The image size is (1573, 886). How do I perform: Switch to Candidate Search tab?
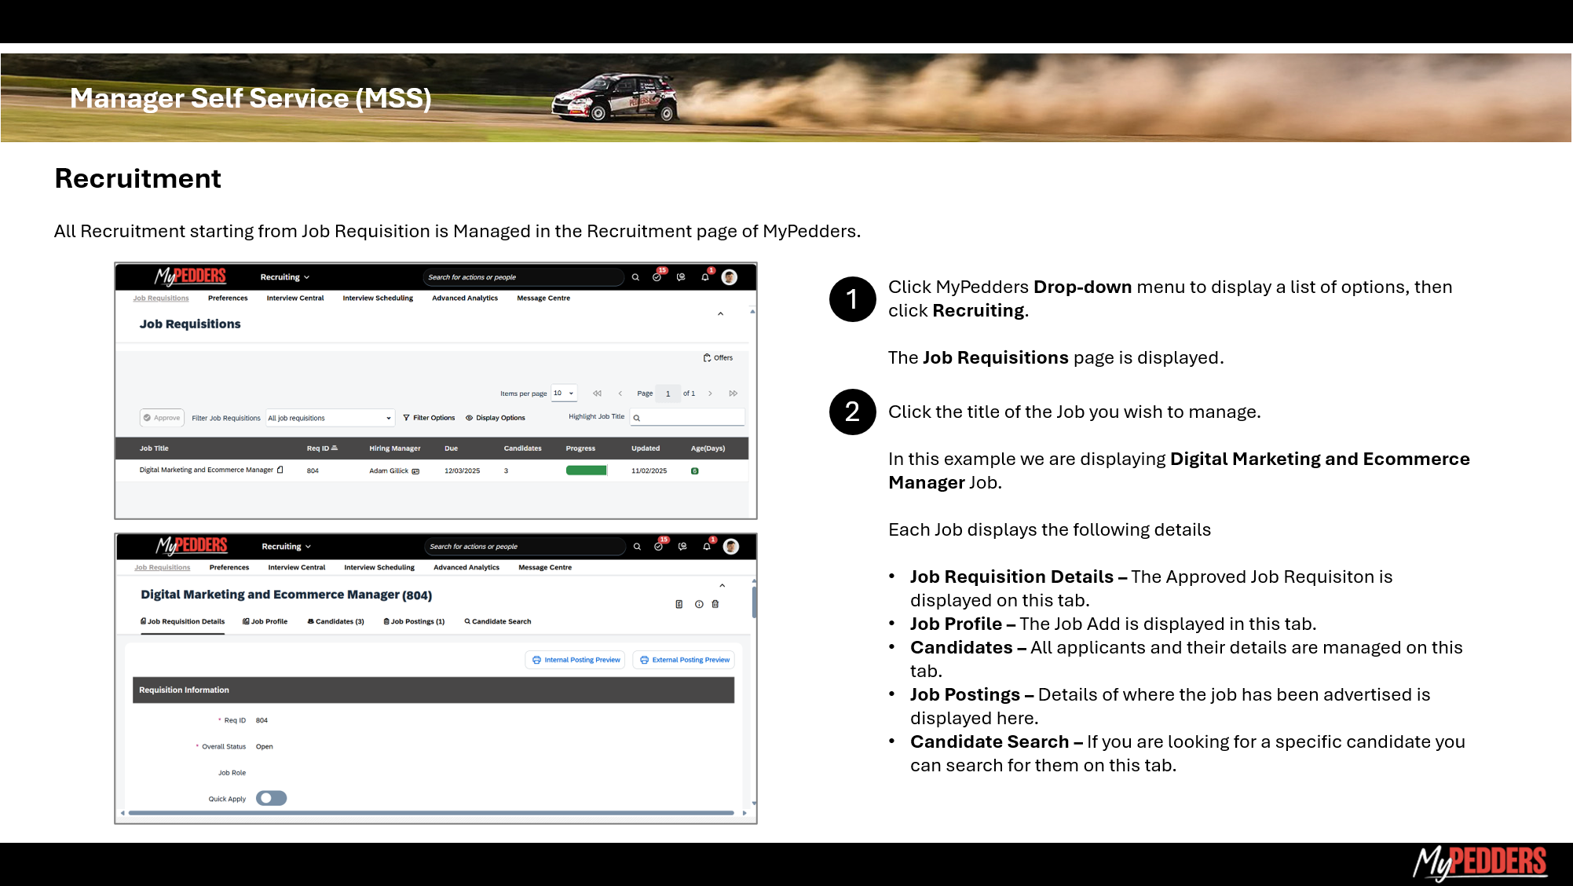(498, 621)
